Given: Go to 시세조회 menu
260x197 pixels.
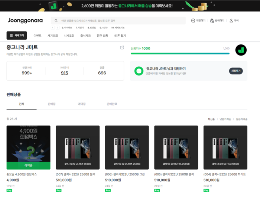Looking at the screenshot, I should click(69, 36).
